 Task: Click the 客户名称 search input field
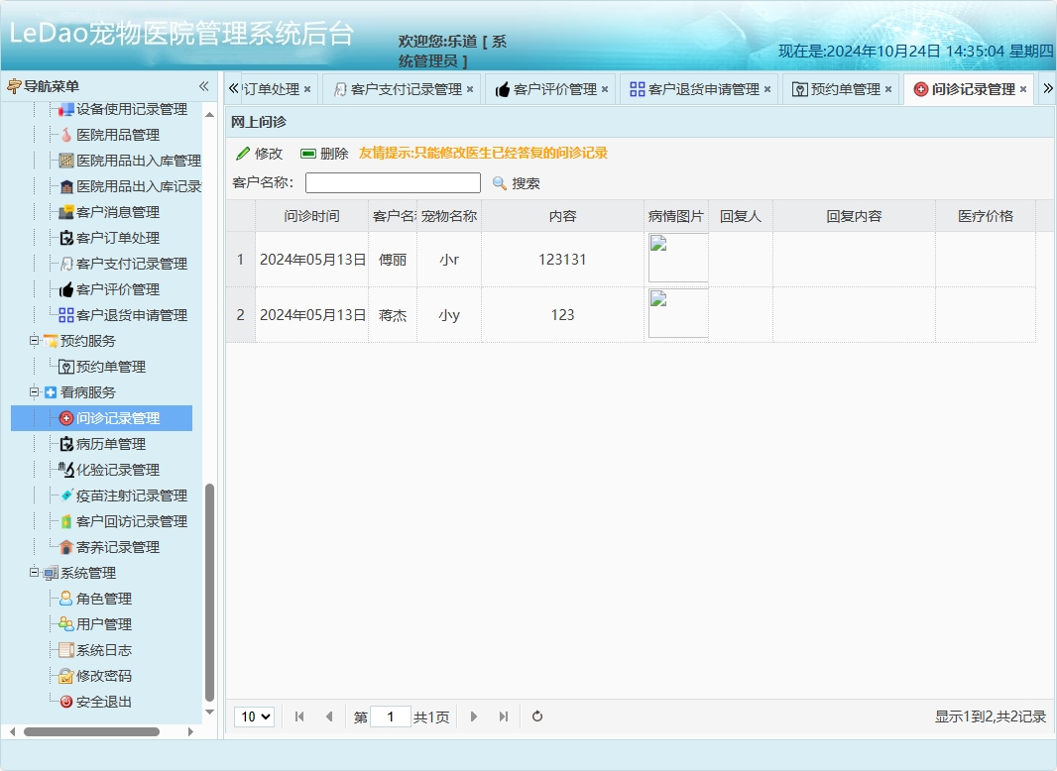(x=392, y=182)
